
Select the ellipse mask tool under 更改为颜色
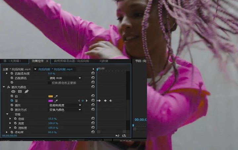pos(13,91)
